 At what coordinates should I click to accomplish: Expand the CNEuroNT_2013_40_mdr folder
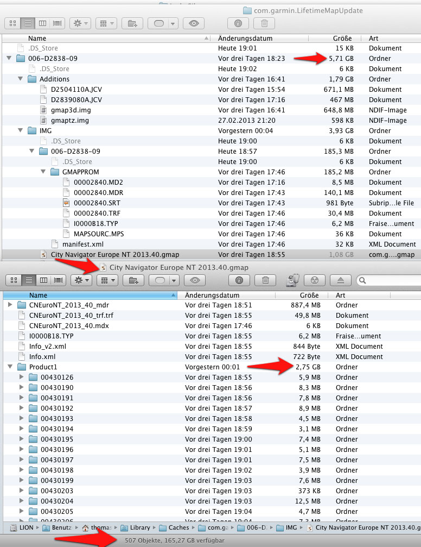pyautogui.click(x=10, y=305)
